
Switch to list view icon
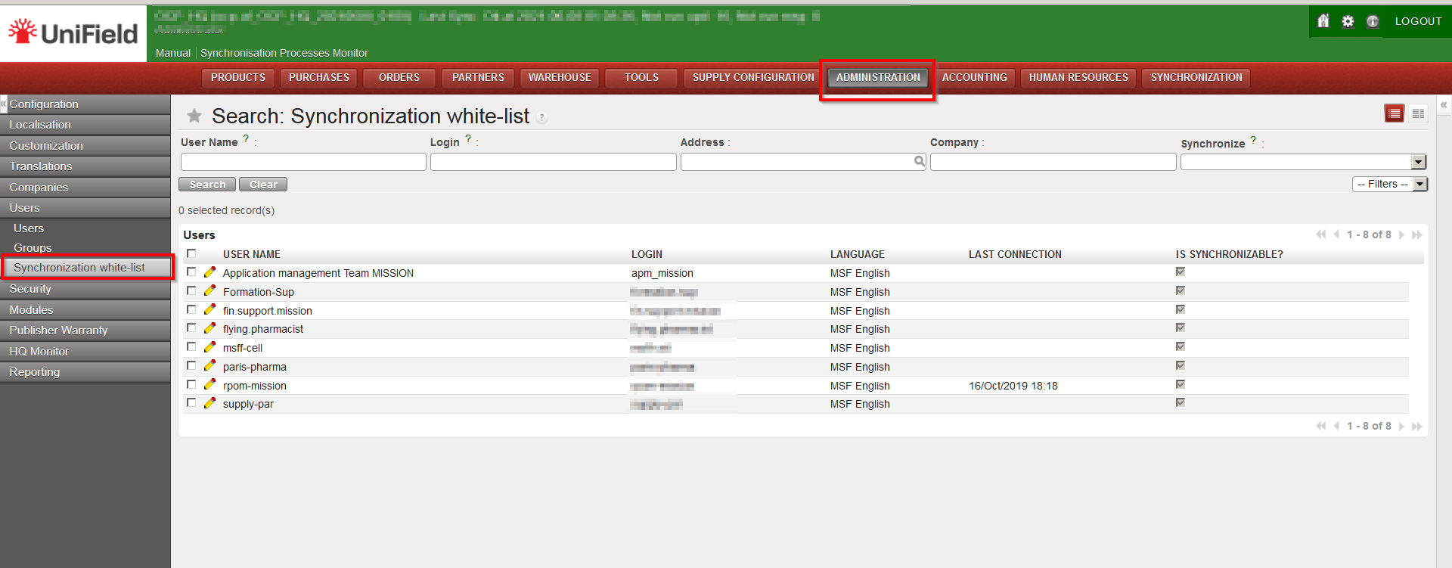coord(1394,113)
